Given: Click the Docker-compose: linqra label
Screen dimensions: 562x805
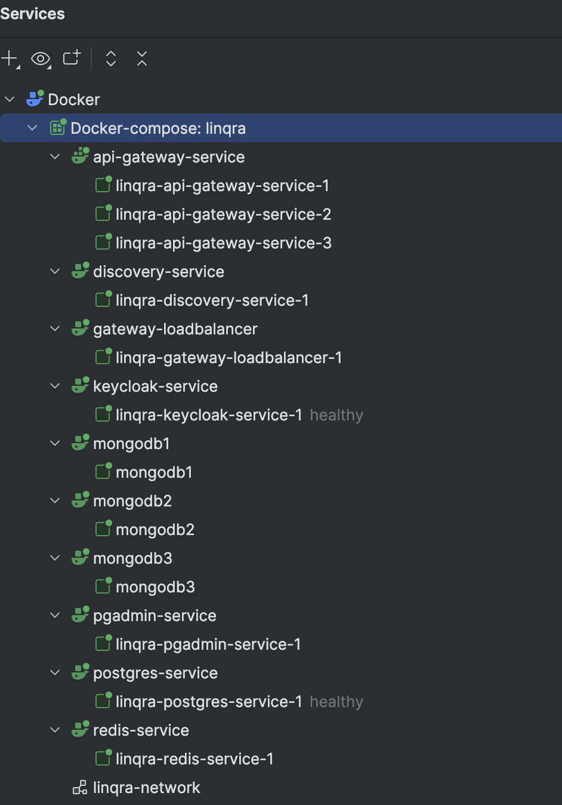Looking at the screenshot, I should coord(158,128).
